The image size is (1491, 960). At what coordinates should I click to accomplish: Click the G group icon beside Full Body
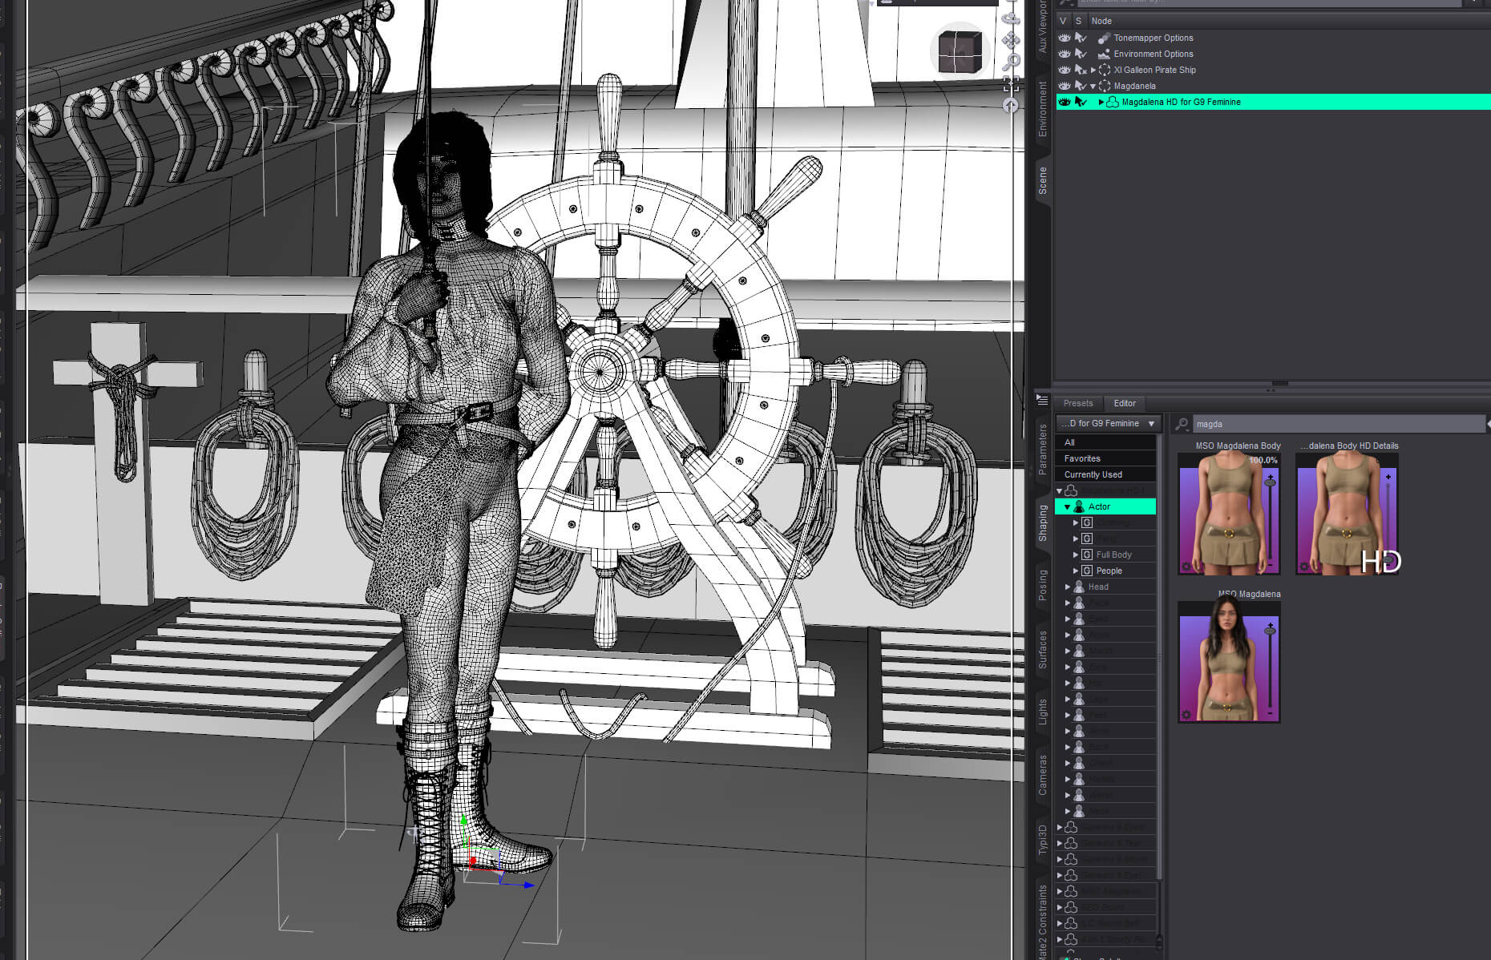click(x=1087, y=555)
